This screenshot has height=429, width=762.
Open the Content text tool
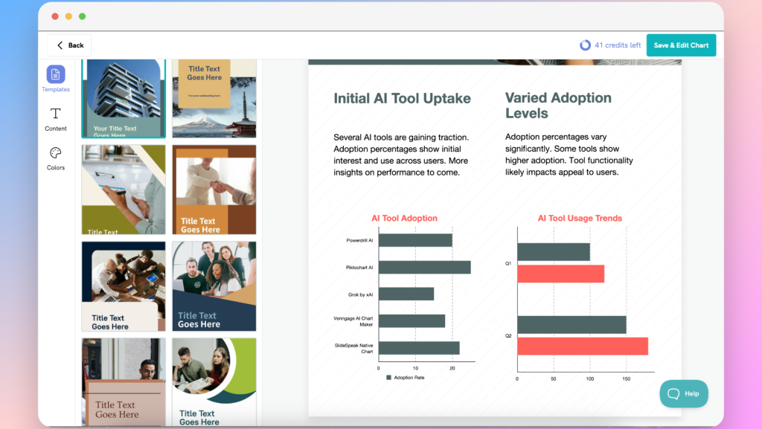pyautogui.click(x=55, y=114)
